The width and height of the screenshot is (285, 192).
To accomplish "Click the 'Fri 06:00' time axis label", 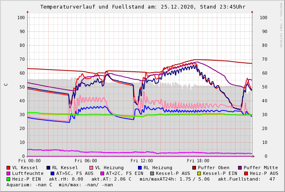I will [x=86, y=161].
